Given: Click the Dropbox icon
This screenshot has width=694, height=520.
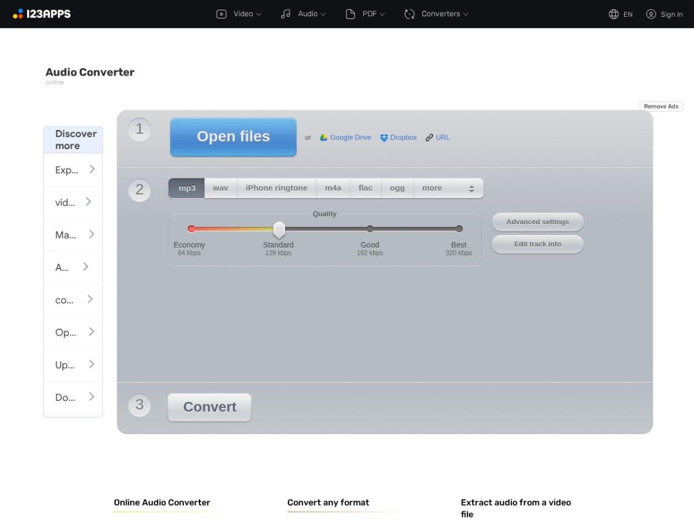Looking at the screenshot, I should point(384,138).
